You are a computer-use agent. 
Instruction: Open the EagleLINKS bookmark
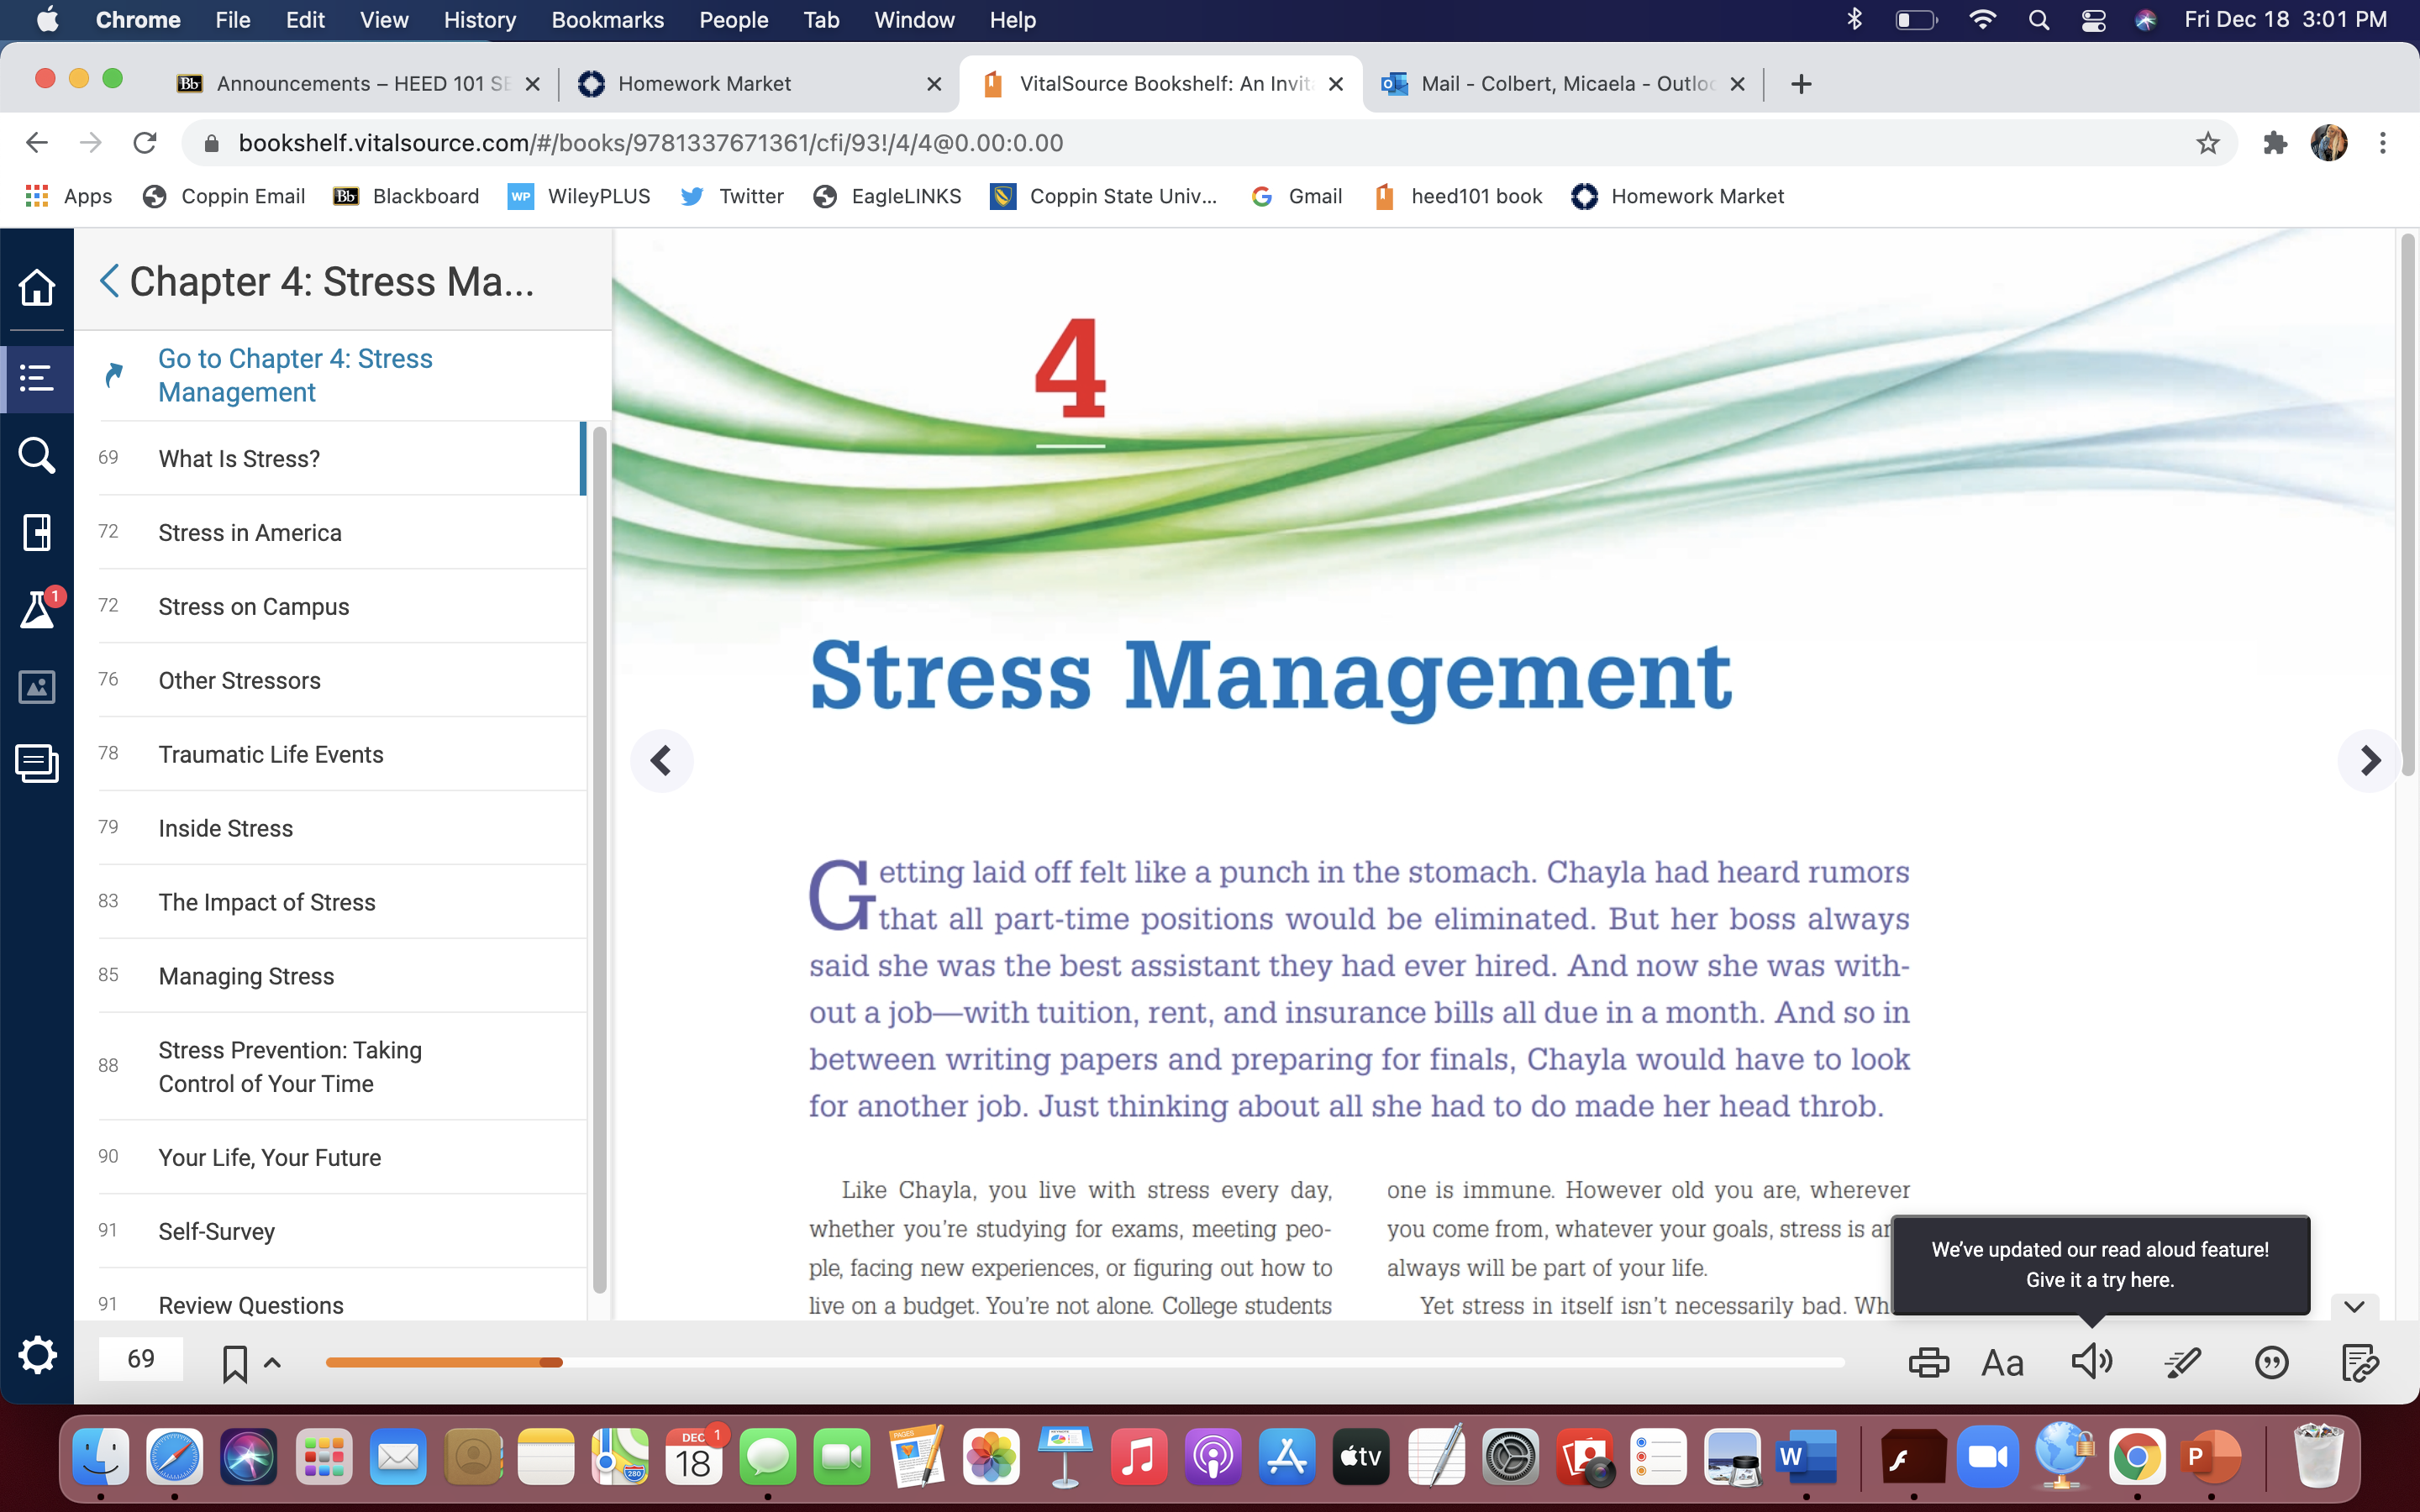point(887,196)
